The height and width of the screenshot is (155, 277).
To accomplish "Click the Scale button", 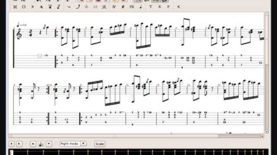I will [x=100, y=144].
